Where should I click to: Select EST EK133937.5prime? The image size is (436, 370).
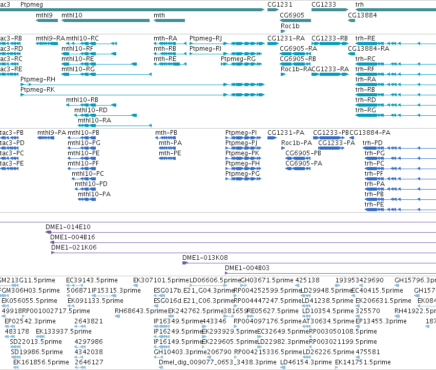pos(40,337)
